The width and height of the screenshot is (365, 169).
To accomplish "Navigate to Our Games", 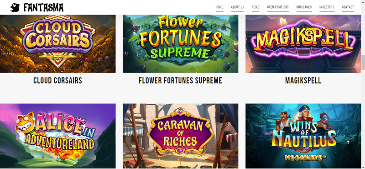I will pos(304,7).
